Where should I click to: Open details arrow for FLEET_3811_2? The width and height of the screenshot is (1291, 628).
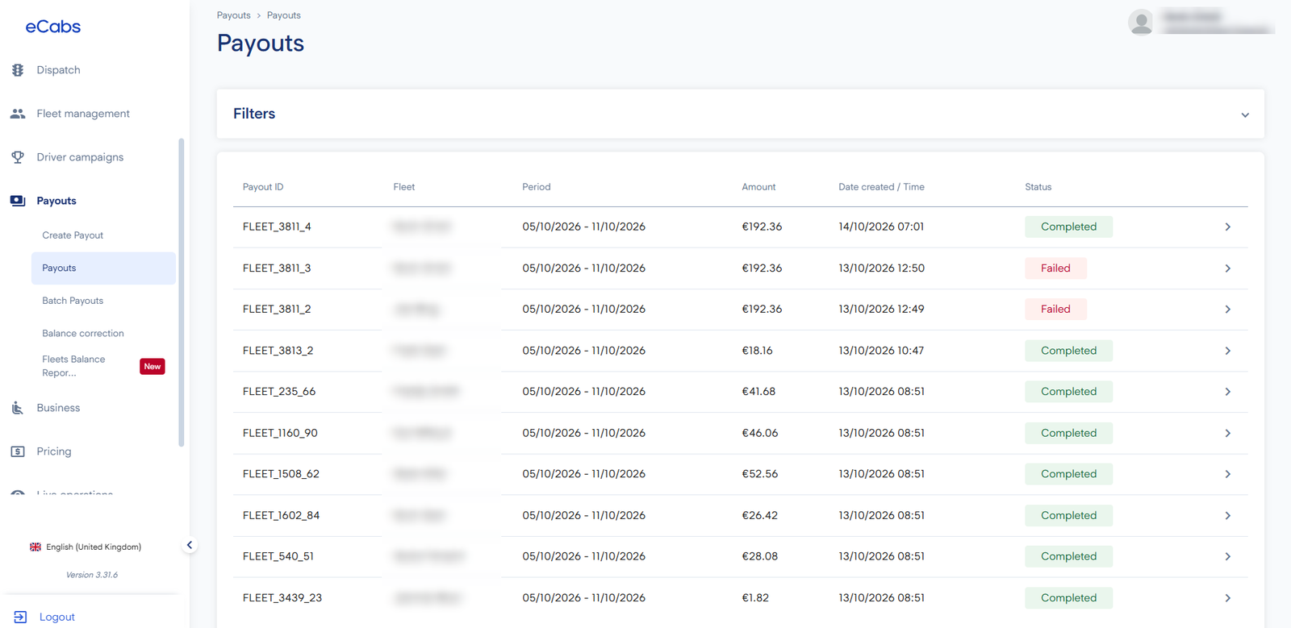coord(1228,310)
